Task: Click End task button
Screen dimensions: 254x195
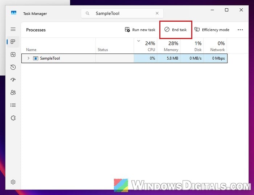Action: coord(176,30)
